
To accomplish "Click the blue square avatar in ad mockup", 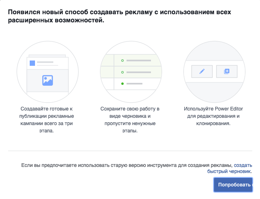I will coord(32,63).
